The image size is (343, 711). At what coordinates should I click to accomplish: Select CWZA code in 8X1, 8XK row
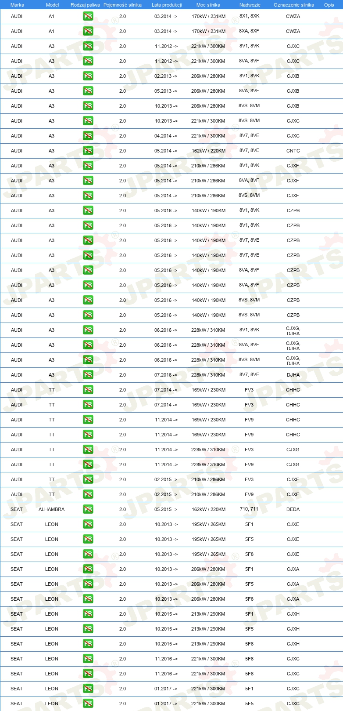tap(293, 16)
